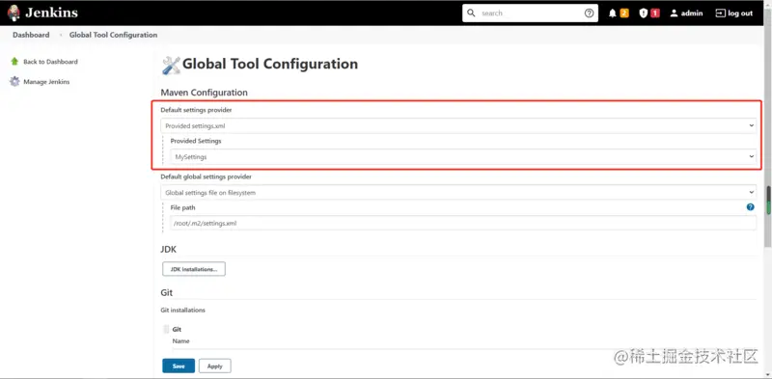Image resolution: width=772 pixels, height=379 pixels.
Task: Click the Git installations label
Action: (x=183, y=311)
